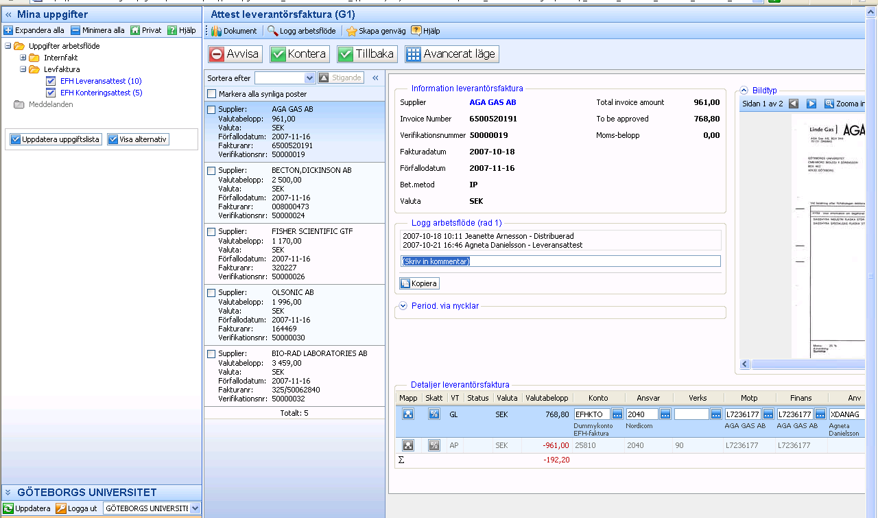Viewport: 878px width, 518px height.
Task: Open EFH Konteringsattest (5) task
Action: click(x=102, y=93)
